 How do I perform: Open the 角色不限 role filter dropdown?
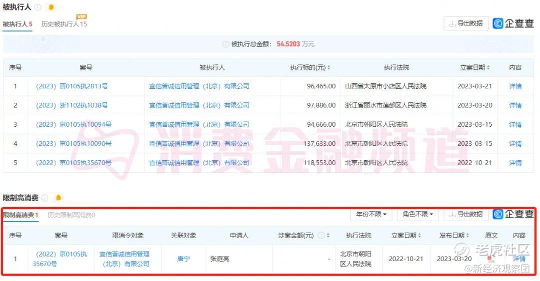[x=417, y=214]
